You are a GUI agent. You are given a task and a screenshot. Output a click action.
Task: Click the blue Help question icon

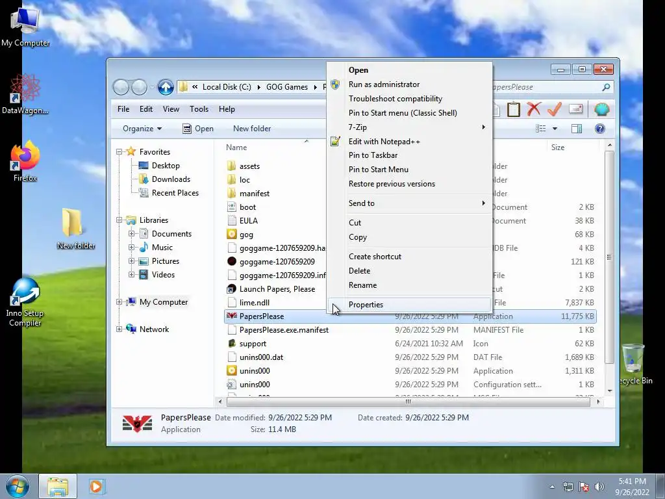coord(599,129)
